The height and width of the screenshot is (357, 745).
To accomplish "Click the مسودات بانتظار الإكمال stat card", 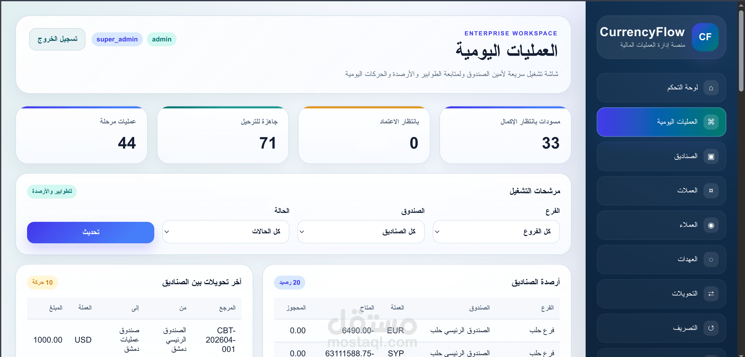I will point(505,135).
